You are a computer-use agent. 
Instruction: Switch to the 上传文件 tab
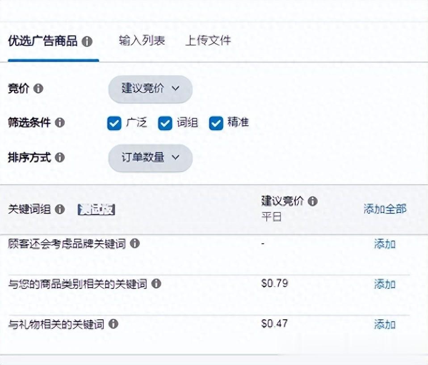point(208,41)
